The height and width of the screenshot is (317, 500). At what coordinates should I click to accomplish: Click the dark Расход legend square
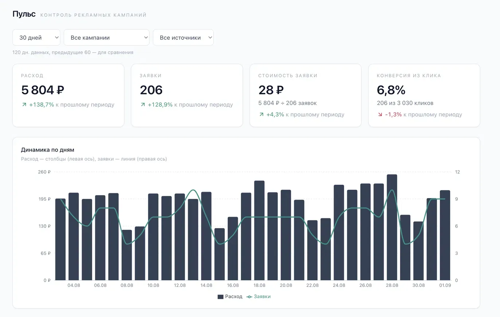point(220,297)
